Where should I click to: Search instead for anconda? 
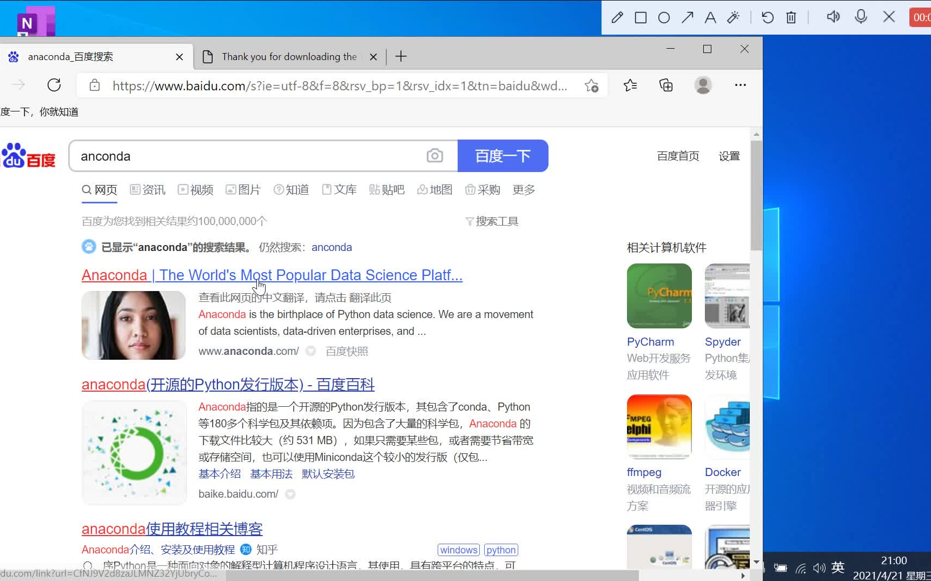click(332, 247)
